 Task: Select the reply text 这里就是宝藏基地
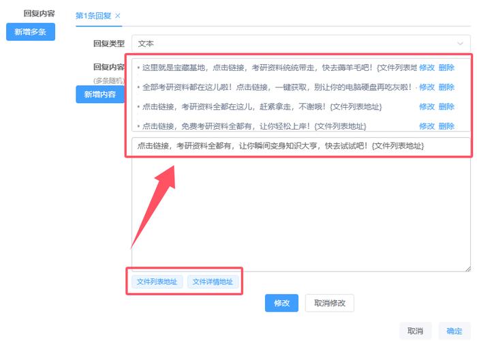(x=279, y=68)
